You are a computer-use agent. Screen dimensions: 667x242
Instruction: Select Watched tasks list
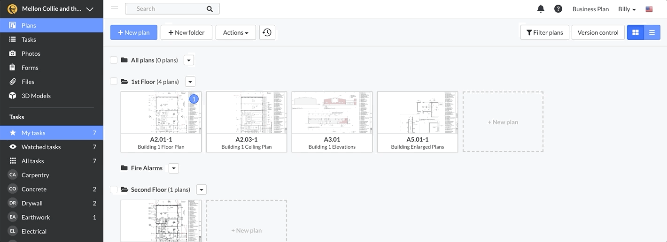52,147
